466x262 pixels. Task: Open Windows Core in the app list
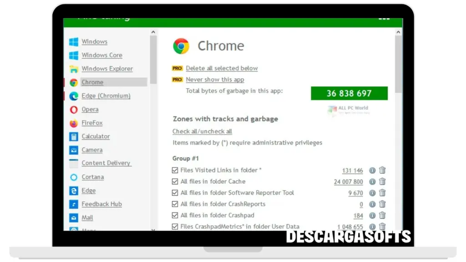pyautogui.click(x=102, y=55)
